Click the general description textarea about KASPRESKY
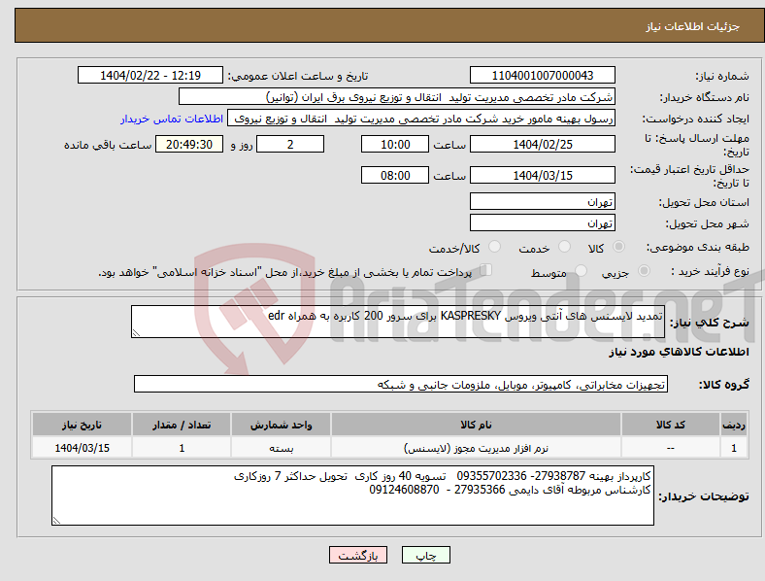Viewport: 765px width, 581px height. point(398,322)
